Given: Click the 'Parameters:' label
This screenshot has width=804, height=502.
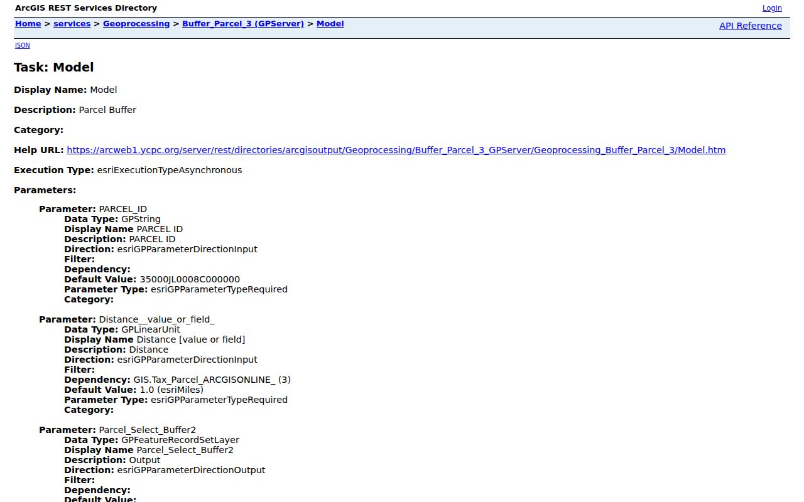Looking at the screenshot, I should [45, 190].
